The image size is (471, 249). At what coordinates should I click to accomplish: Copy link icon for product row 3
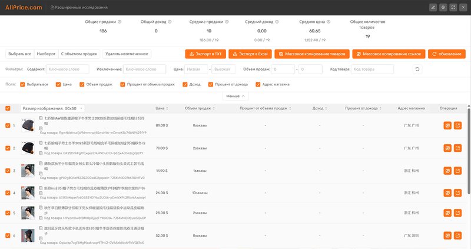[447, 171]
